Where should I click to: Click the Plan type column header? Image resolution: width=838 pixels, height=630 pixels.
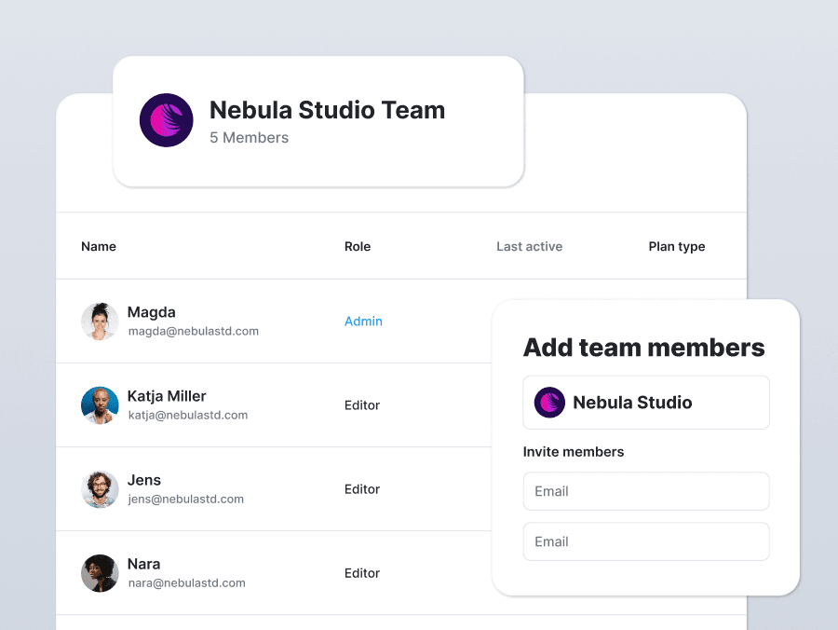[x=677, y=247]
